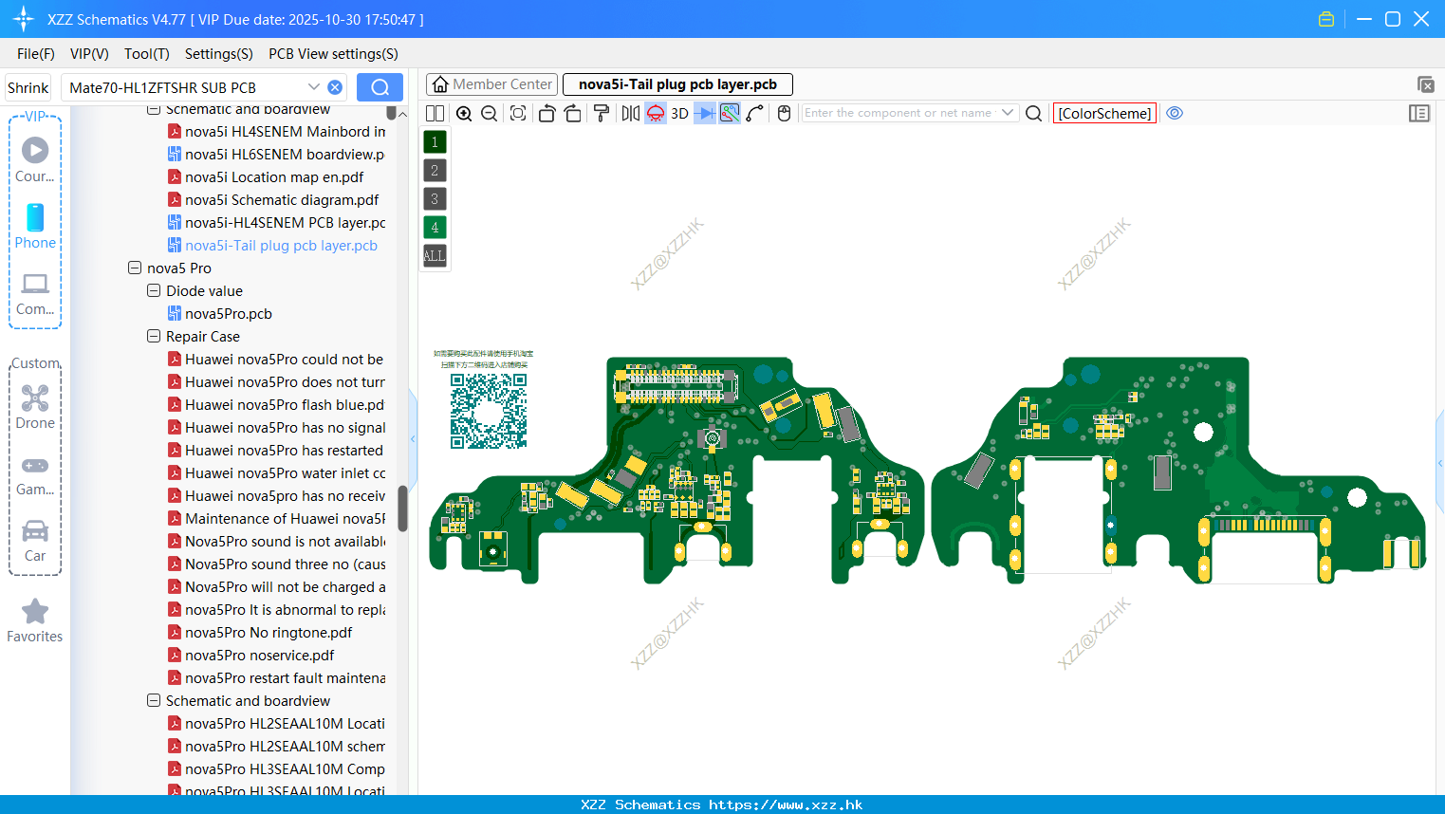The image size is (1445, 814).
Task: Select the curved route line tool
Action: (x=755, y=114)
